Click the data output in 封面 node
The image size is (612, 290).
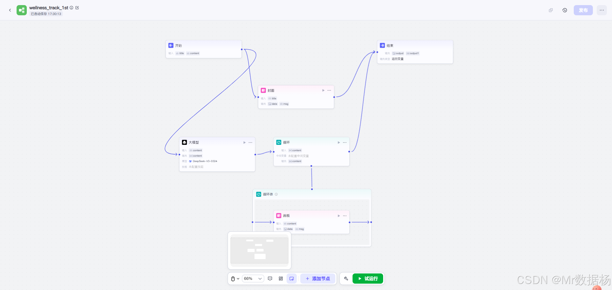pyautogui.click(x=273, y=104)
